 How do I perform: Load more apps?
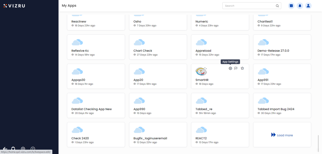(282, 135)
